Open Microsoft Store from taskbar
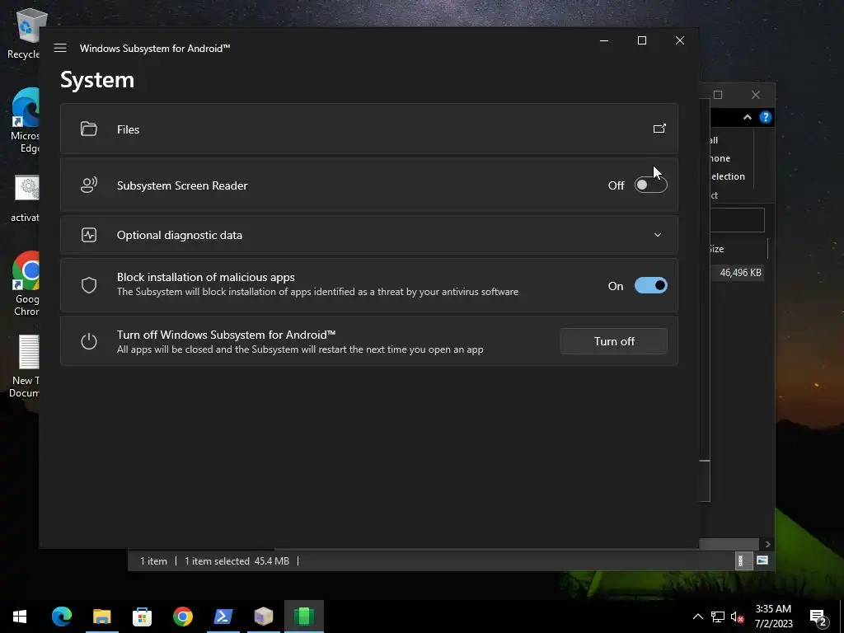This screenshot has height=633, width=844. point(142,617)
